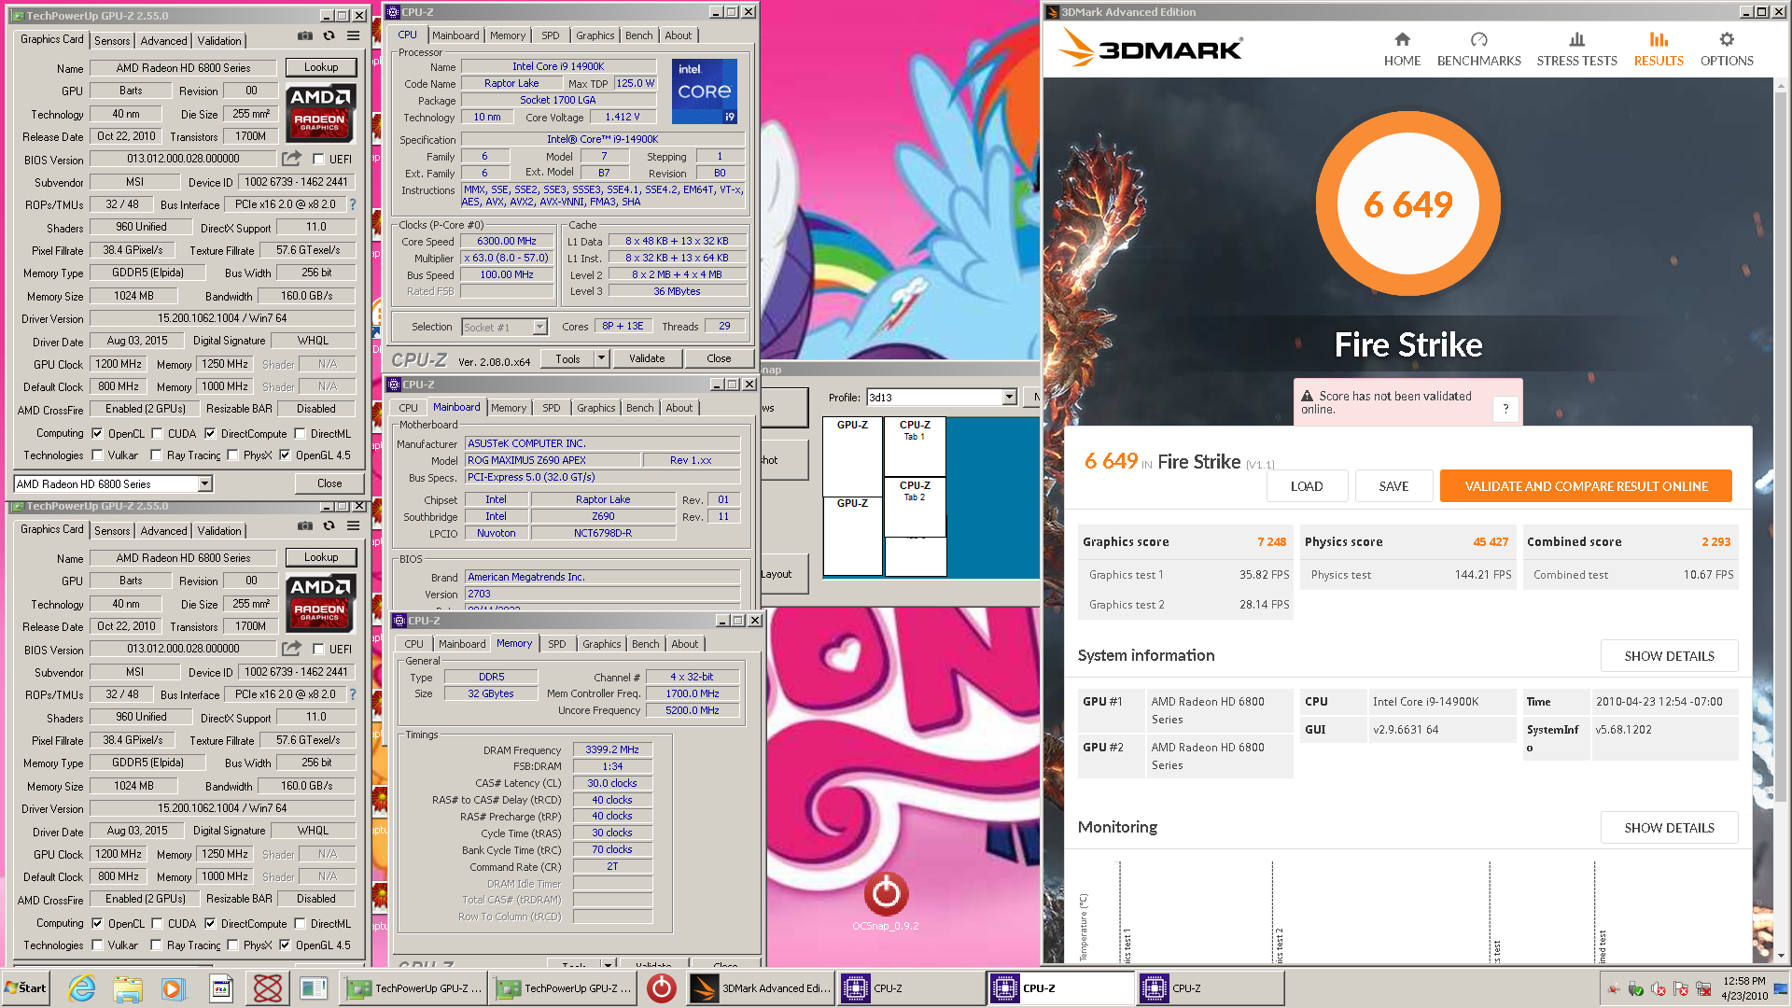This screenshot has width=1792, height=1008.
Task: Click Validate button in top CPU-Z window
Action: 647,358
